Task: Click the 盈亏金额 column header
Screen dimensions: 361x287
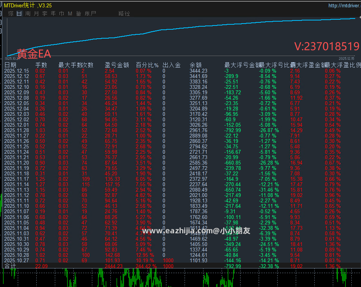Action: 117,65
